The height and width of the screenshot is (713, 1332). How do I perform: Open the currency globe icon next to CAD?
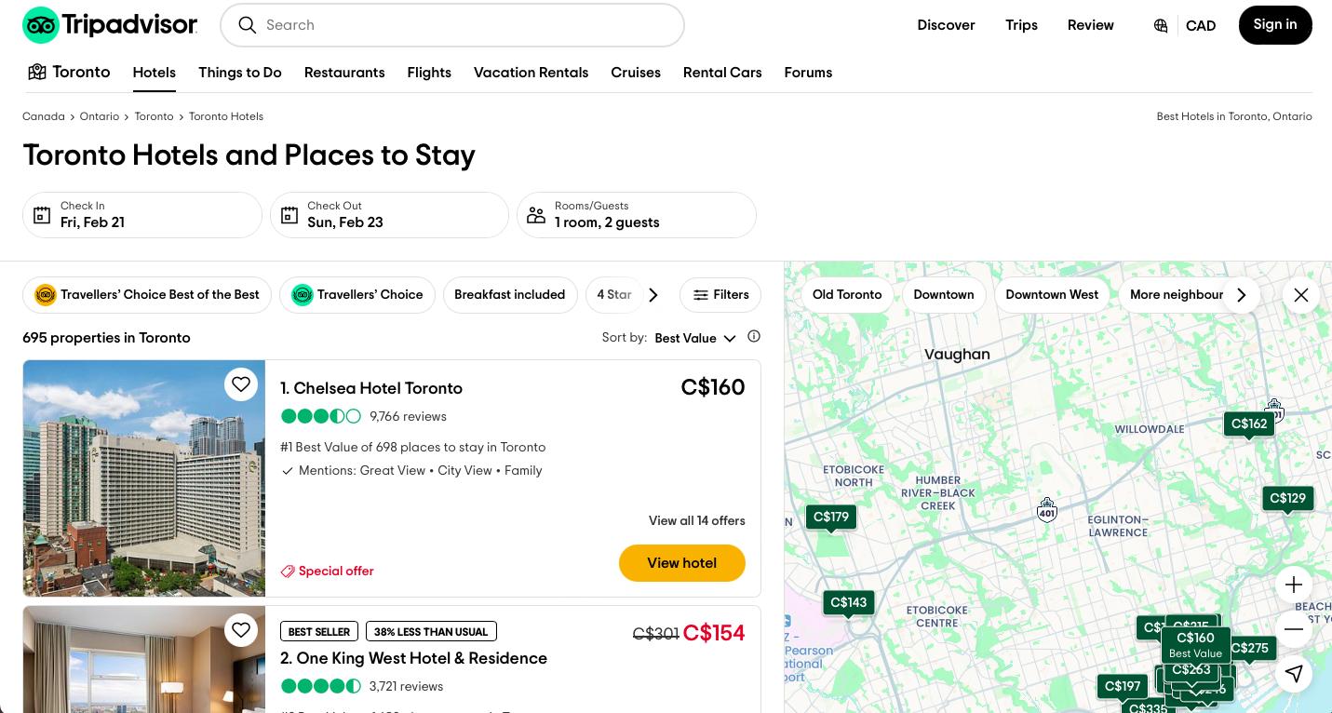coord(1160,25)
